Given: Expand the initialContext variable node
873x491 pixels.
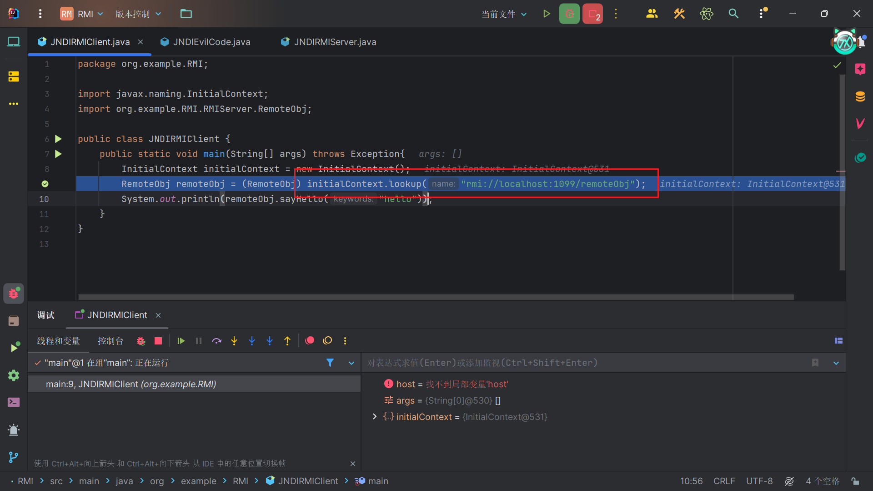Looking at the screenshot, I should (375, 417).
